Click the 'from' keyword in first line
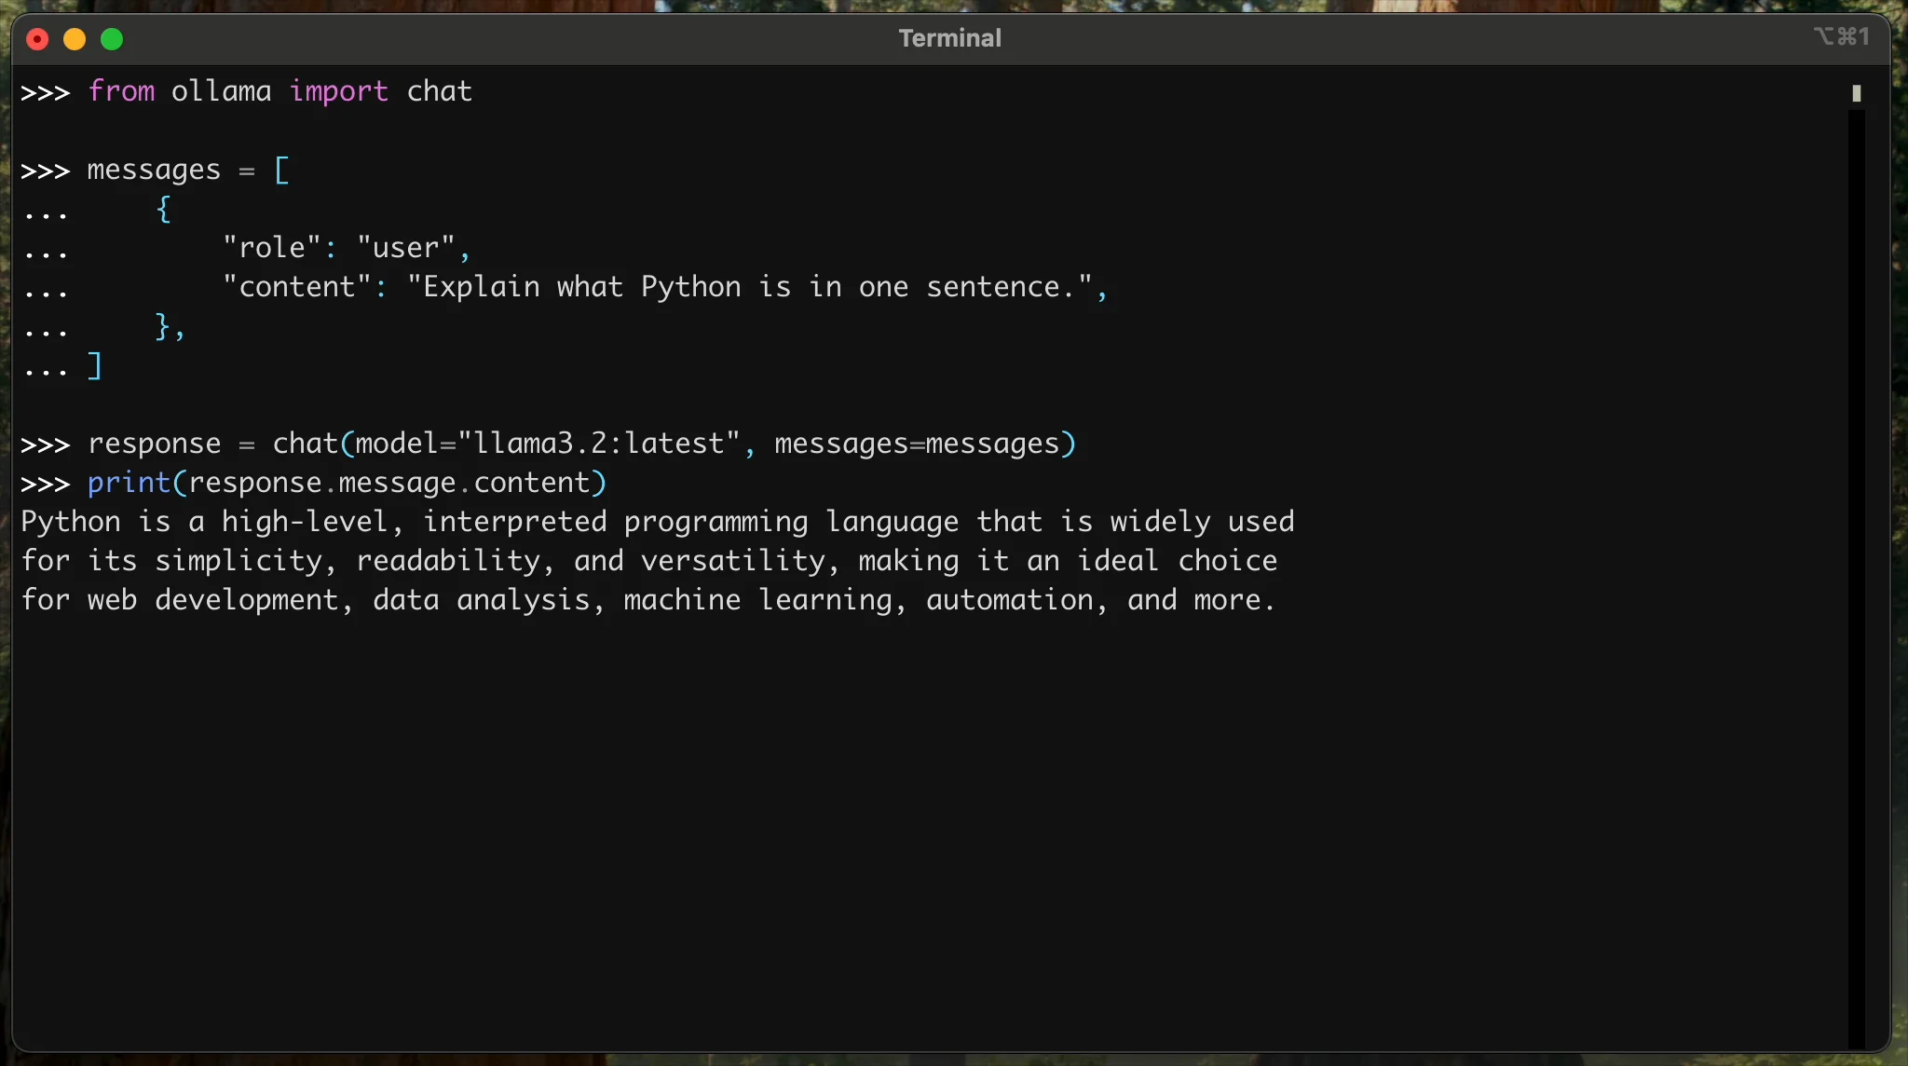Image resolution: width=1908 pixels, height=1066 pixels. [x=121, y=91]
